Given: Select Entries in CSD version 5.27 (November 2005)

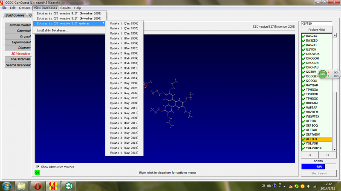Looking at the screenshot, I should [x=69, y=14].
